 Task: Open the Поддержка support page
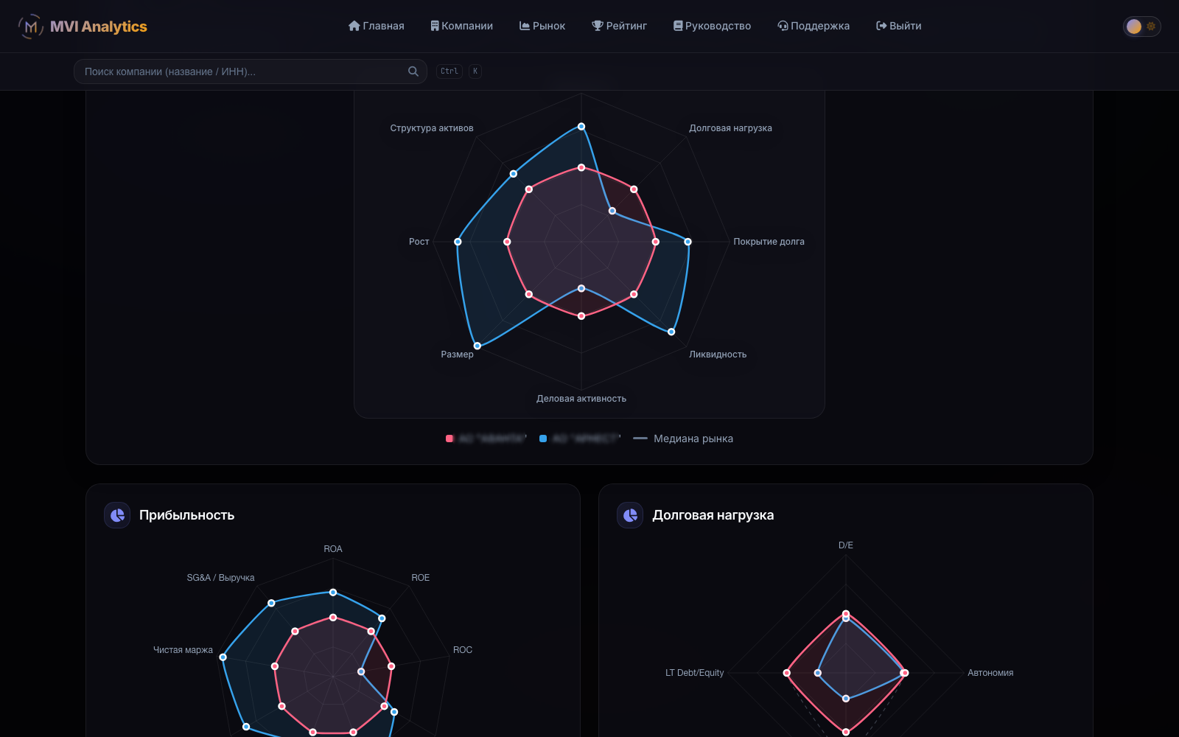pyautogui.click(x=814, y=26)
